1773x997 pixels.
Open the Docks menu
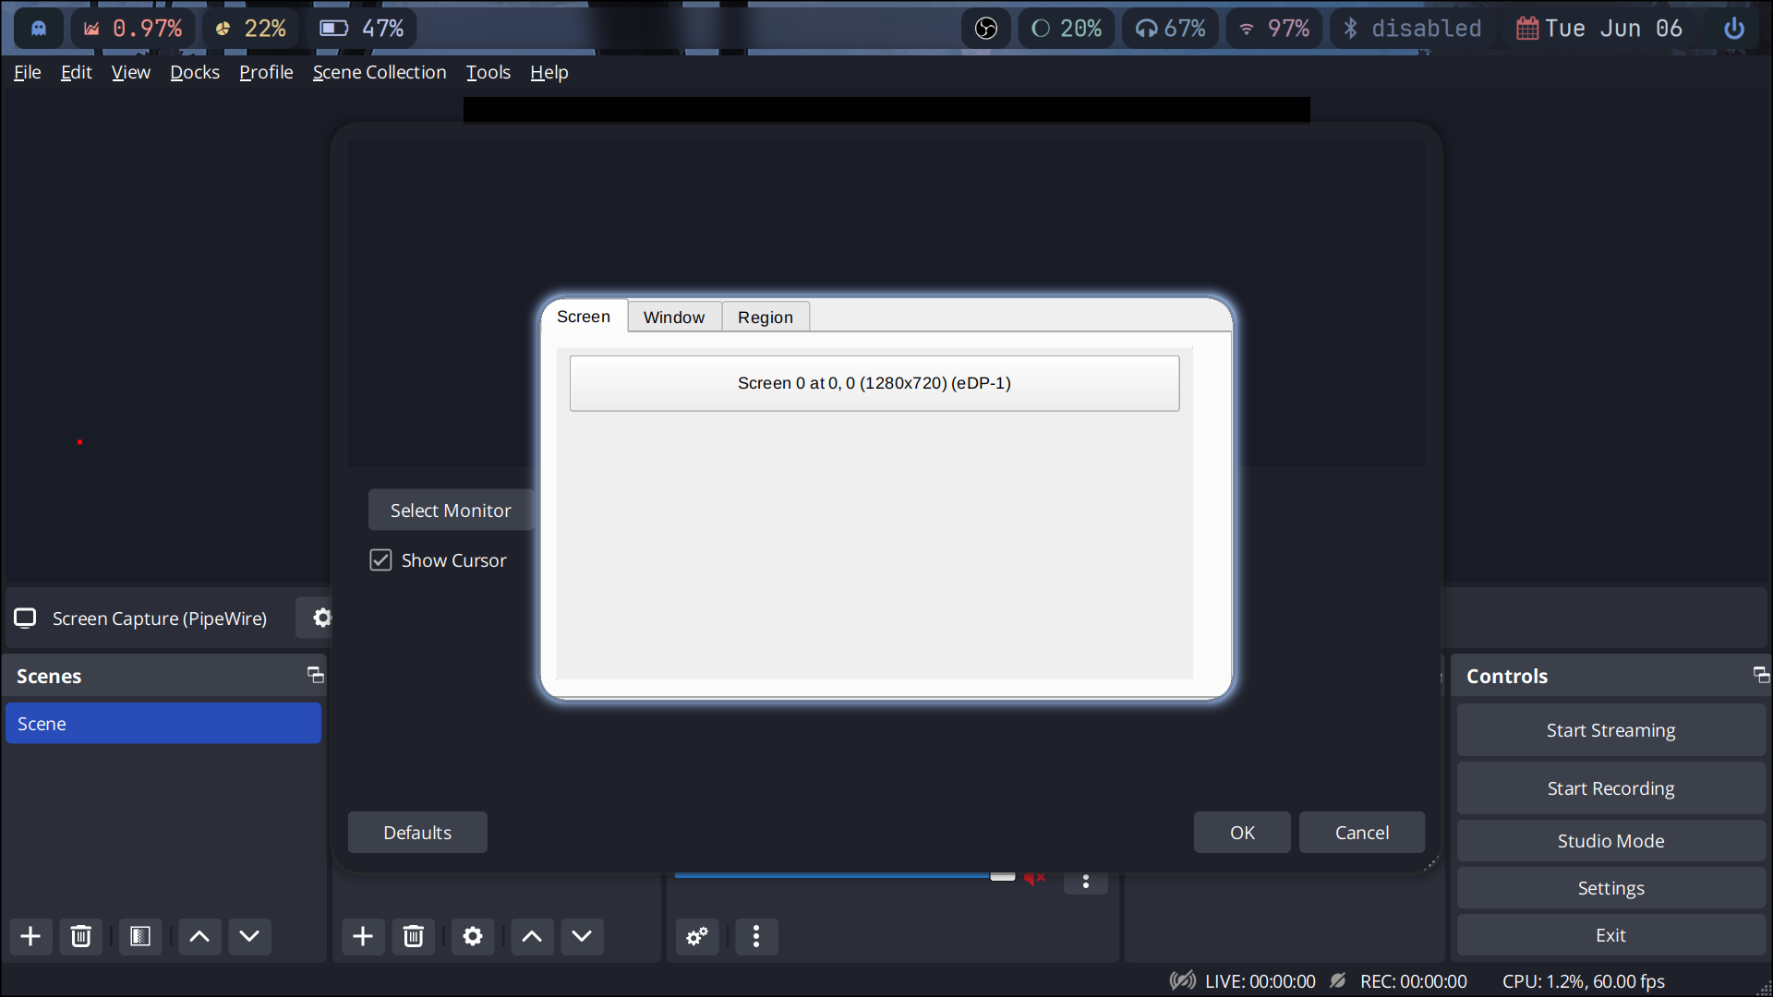[x=194, y=72]
